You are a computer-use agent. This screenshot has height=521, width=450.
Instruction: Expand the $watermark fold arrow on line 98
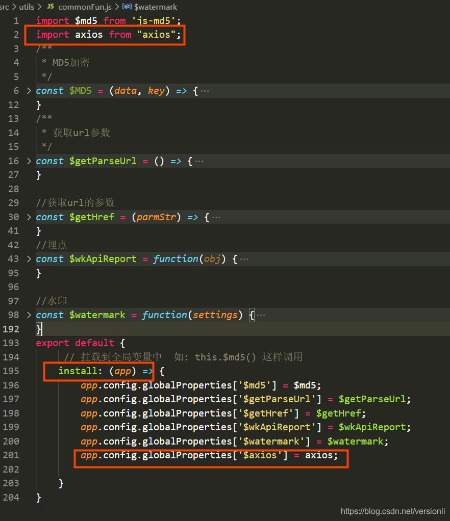(x=29, y=315)
